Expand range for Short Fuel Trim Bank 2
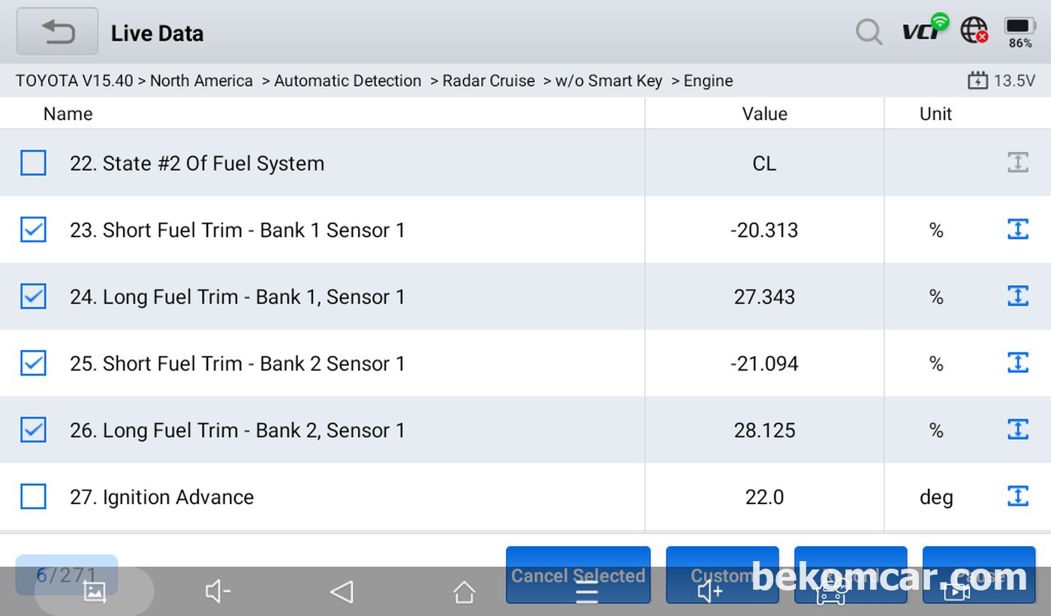Viewport: 1051px width, 616px height. [1017, 363]
